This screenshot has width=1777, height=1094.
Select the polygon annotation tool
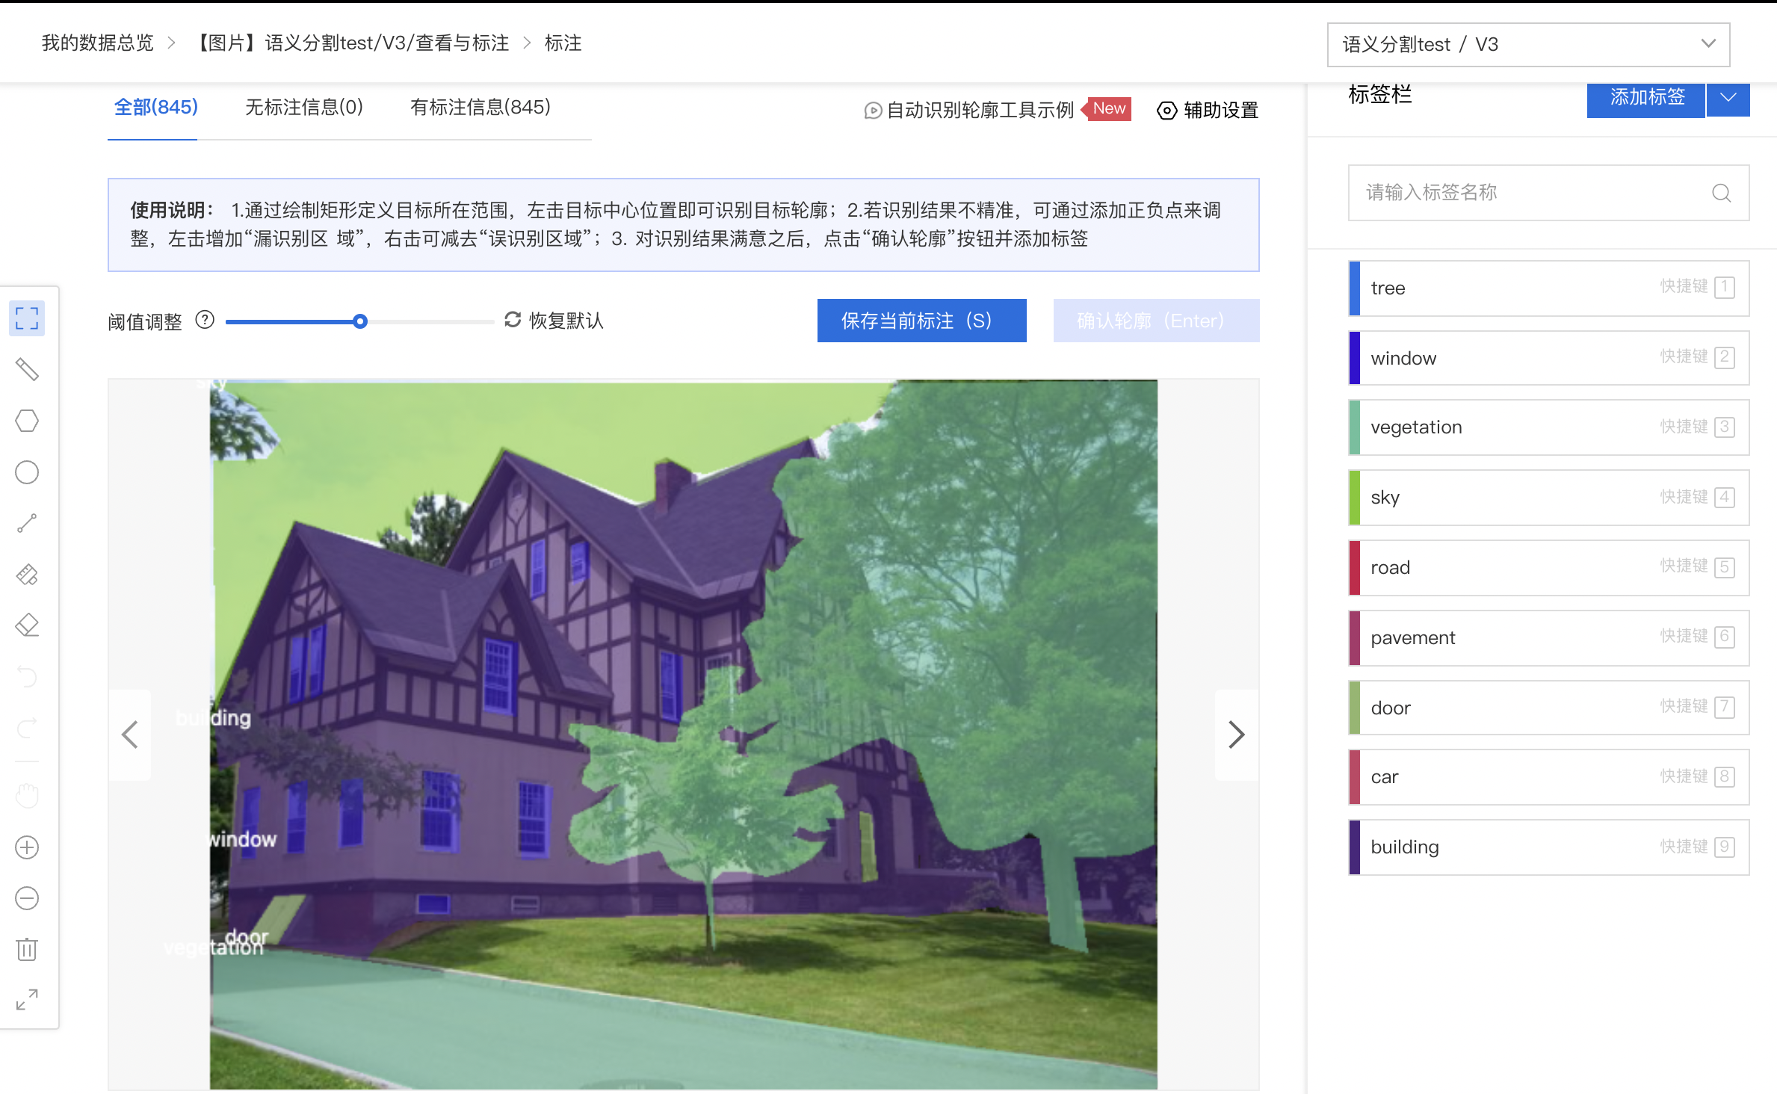[x=27, y=421]
